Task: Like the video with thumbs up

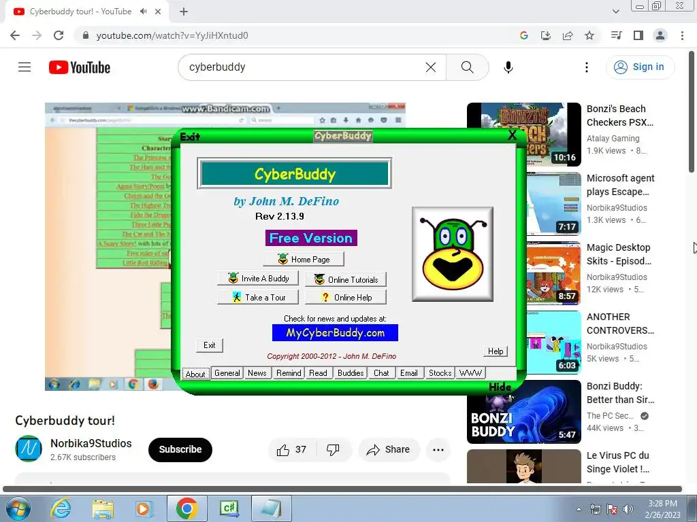Action: point(292,450)
